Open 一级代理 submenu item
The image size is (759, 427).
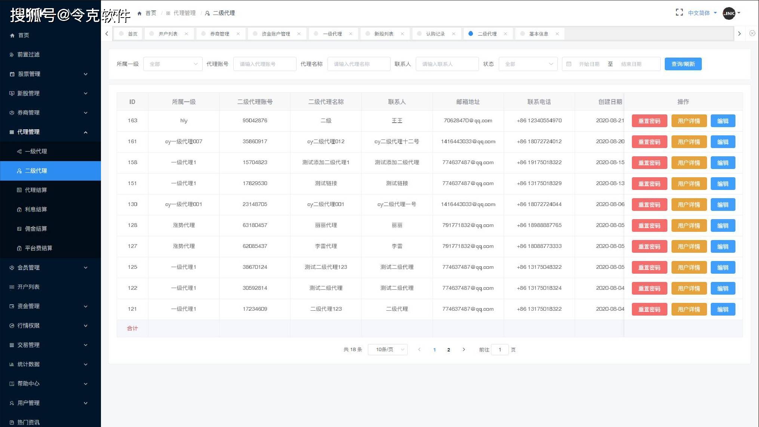click(x=50, y=151)
